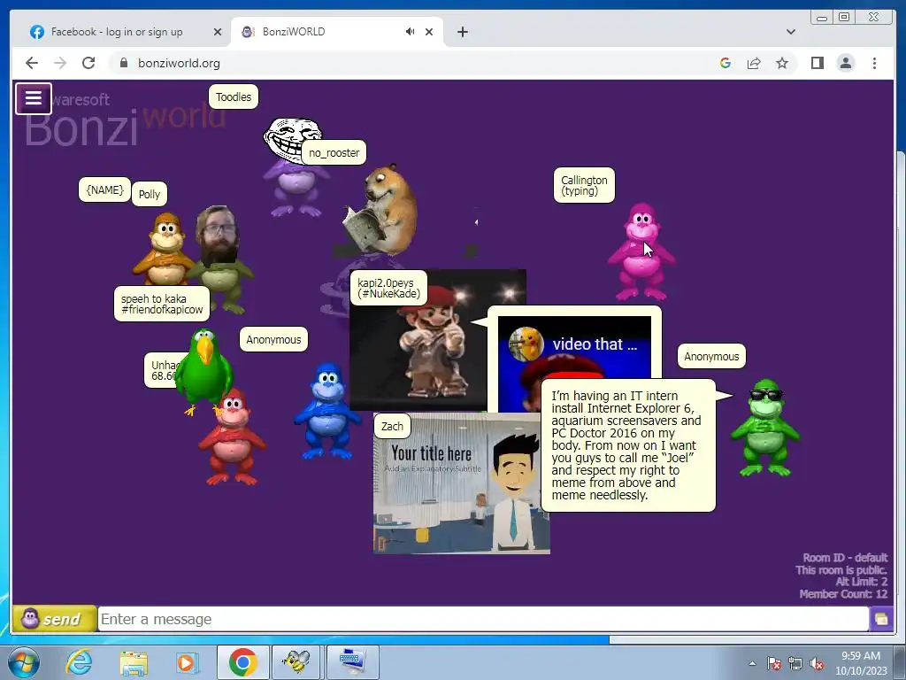
Task: Click the blue Anonymous Bonzi
Action: 327,411
